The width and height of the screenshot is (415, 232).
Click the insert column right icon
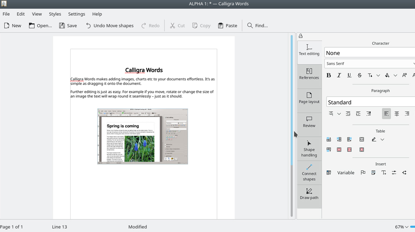click(x=349, y=139)
